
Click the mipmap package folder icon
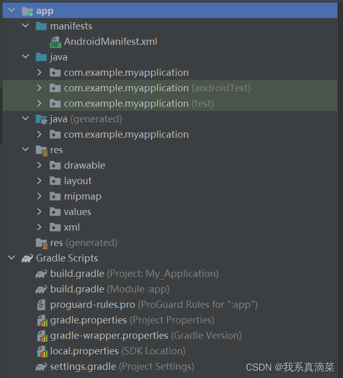click(55, 196)
